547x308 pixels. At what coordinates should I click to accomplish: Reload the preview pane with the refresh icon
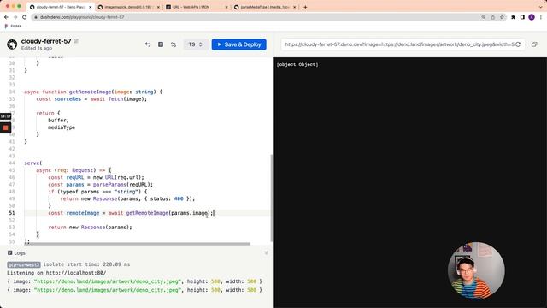pyautogui.click(x=518, y=44)
